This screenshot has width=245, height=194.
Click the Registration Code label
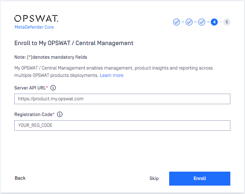point(34,114)
